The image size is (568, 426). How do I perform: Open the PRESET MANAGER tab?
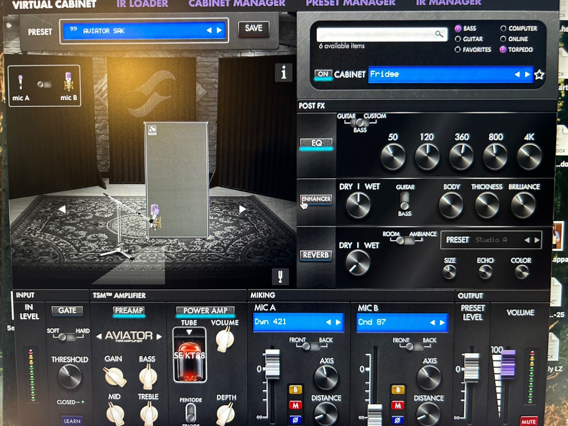350,3
